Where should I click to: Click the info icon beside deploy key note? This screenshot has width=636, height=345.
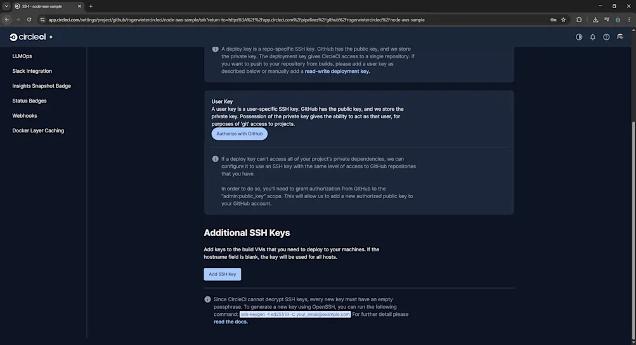click(216, 49)
